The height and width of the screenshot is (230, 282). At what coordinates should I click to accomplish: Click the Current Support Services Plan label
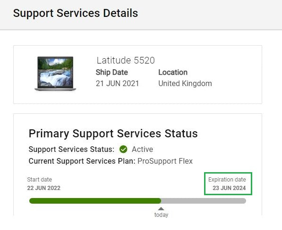click(82, 161)
